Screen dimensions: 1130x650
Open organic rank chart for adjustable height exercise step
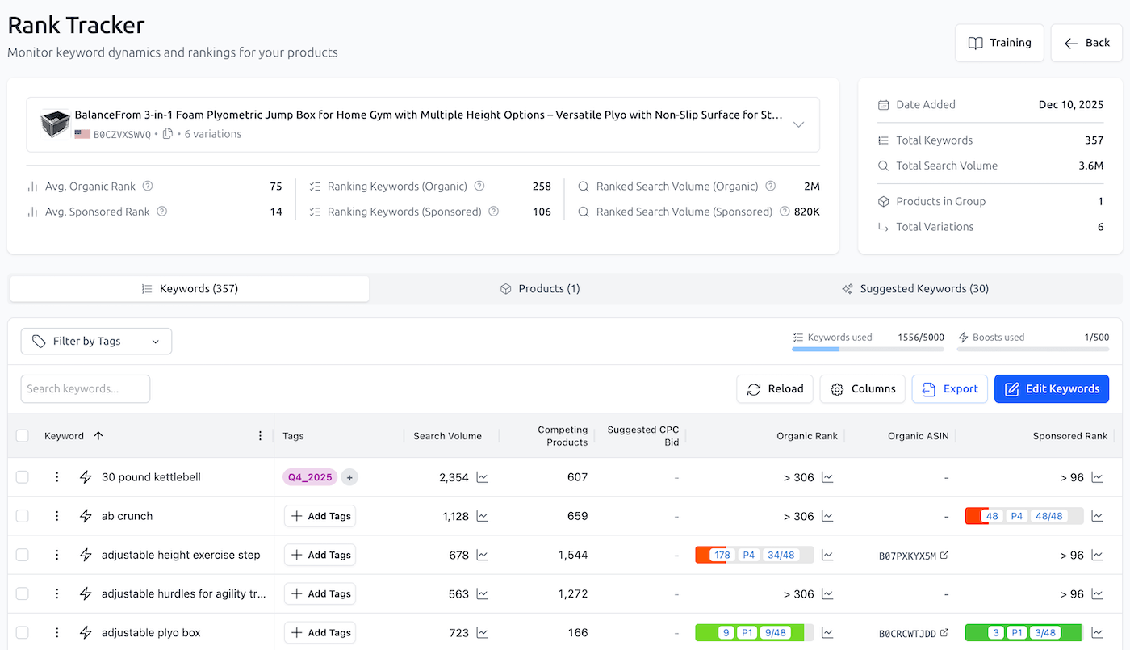click(x=827, y=555)
